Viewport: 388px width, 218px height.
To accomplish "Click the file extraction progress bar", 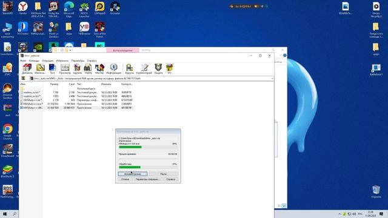I will click(x=148, y=147).
